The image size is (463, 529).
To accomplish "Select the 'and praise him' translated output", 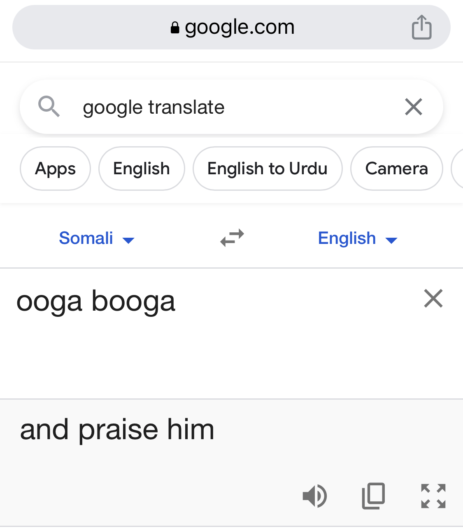I will pos(117,430).
